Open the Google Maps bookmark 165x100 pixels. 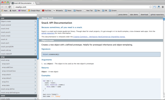(x=34, y=10)
